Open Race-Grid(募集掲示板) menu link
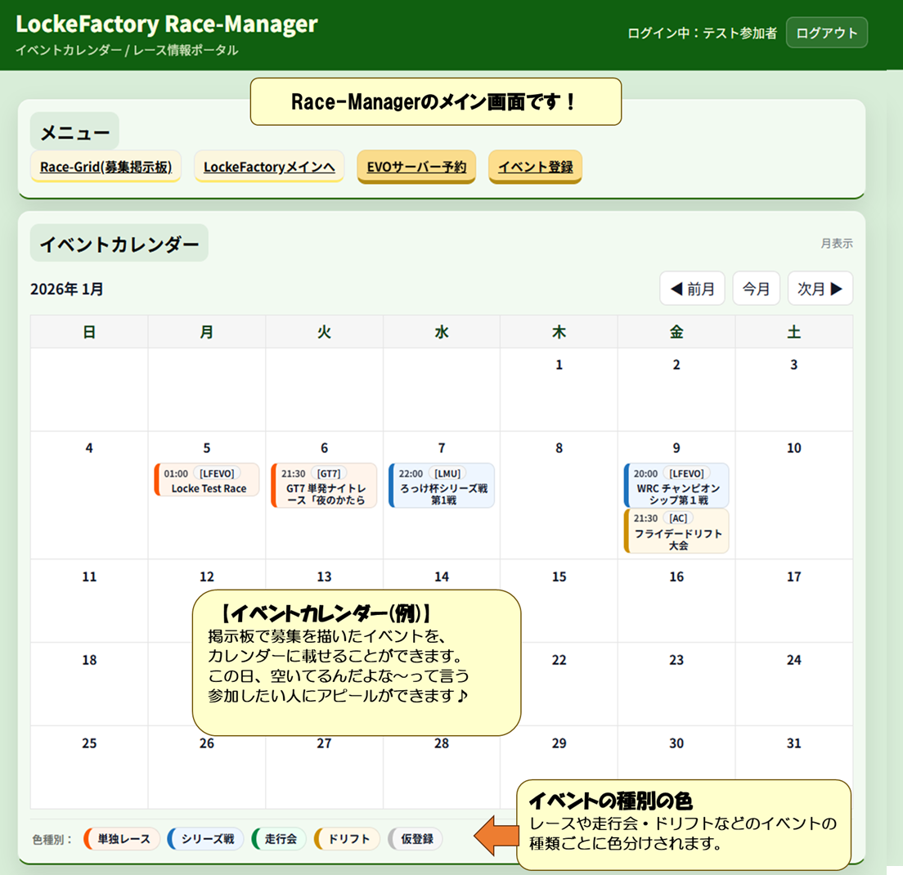The image size is (903, 875). coord(106,167)
